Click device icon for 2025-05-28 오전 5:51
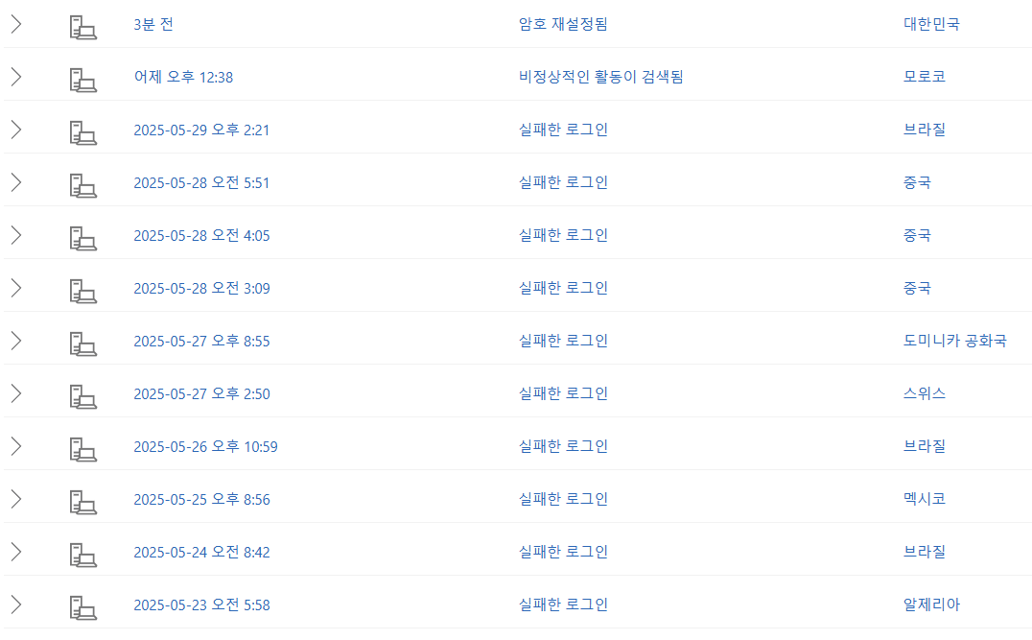The image size is (1032, 640). pyautogui.click(x=83, y=185)
